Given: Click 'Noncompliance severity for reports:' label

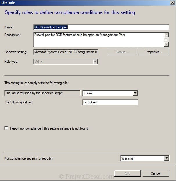Looking at the screenshot, I should click(28, 158).
